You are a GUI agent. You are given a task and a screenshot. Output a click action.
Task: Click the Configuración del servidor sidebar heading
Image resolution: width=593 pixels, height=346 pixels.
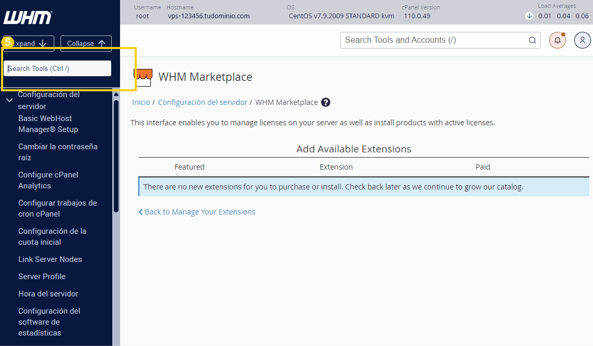tap(49, 101)
